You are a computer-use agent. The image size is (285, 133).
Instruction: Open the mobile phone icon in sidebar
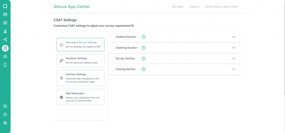tap(5, 65)
